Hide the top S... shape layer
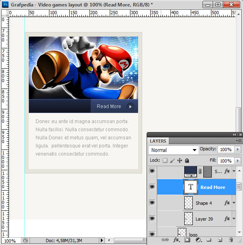Screen dimensions: 243x245 (152, 171)
